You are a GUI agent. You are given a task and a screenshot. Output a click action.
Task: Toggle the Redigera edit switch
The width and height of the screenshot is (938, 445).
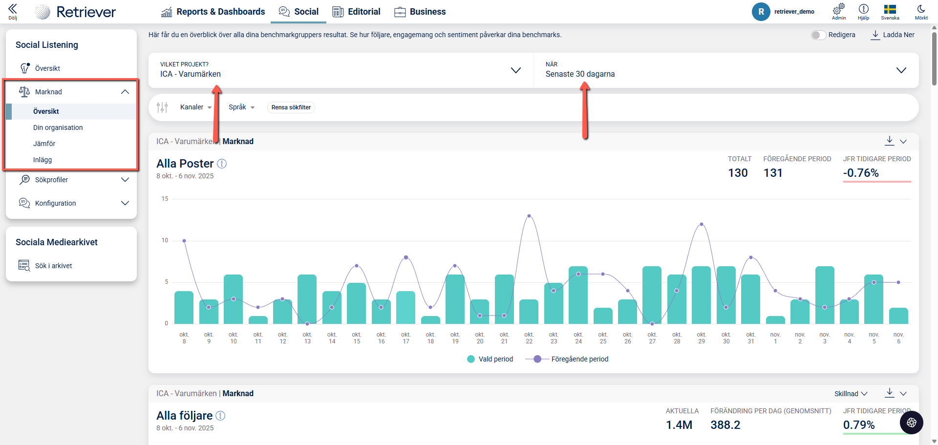tap(818, 35)
